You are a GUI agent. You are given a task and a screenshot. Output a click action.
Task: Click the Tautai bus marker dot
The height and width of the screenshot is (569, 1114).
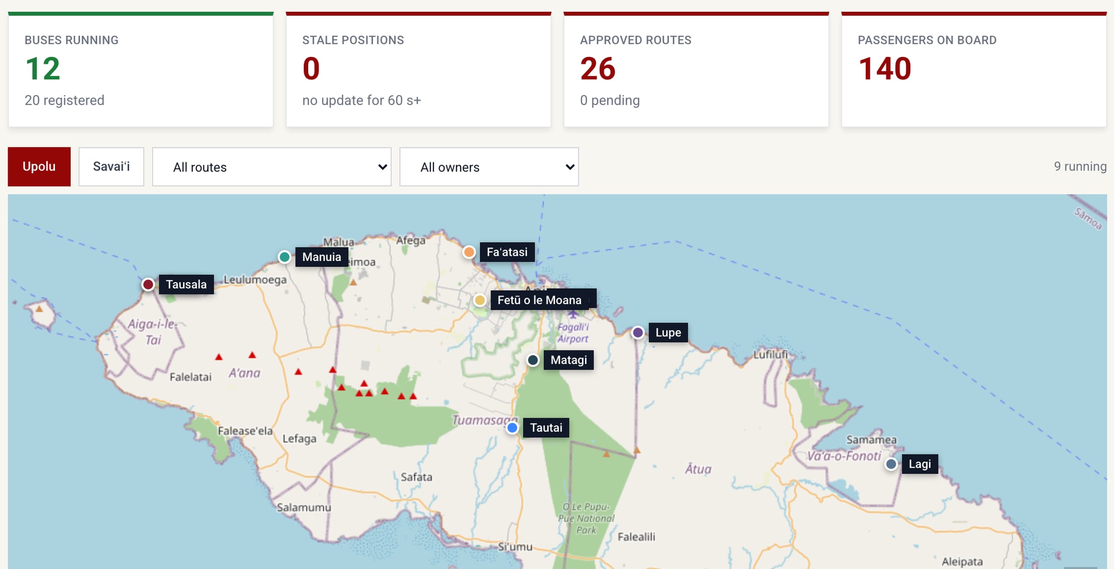tap(512, 428)
